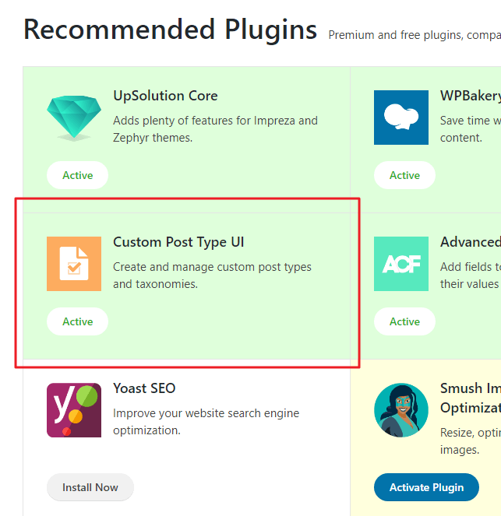Click the WPBakery speech bubble icon
Image resolution: width=501 pixels, height=516 pixels.
pos(401,118)
